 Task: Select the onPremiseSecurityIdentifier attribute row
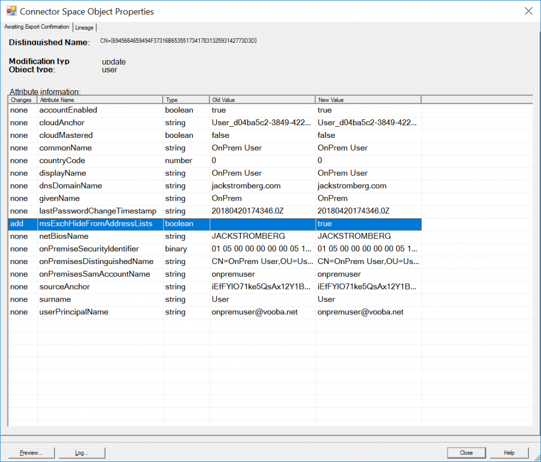(214, 249)
